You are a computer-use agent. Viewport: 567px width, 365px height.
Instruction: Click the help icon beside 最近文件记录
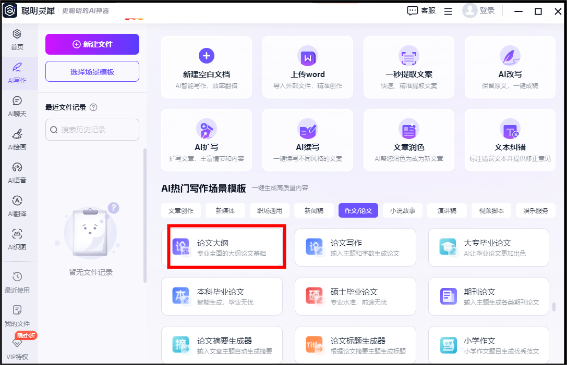93,107
